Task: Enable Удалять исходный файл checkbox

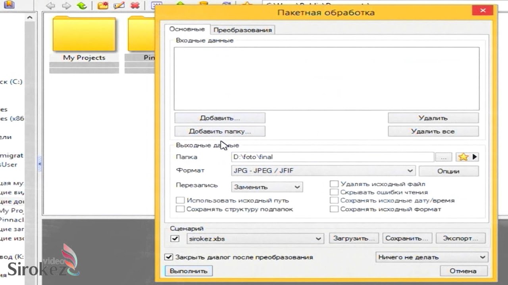Action: tap(334, 184)
